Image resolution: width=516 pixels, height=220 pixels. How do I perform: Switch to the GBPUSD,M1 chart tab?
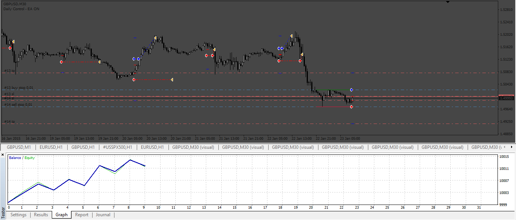click(19, 147)
